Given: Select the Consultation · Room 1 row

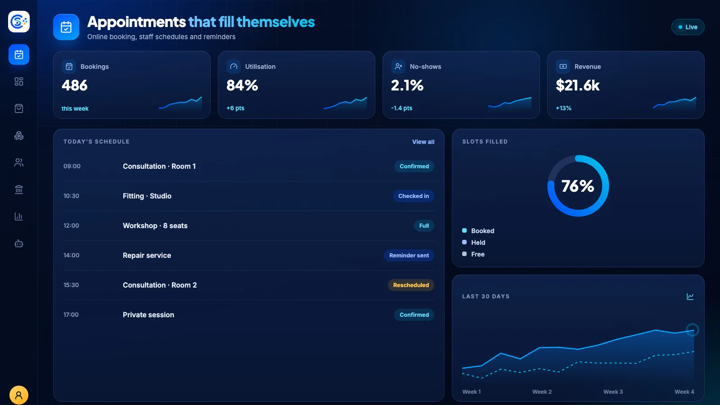Looking at the screenshot, I should pos(249,166).
